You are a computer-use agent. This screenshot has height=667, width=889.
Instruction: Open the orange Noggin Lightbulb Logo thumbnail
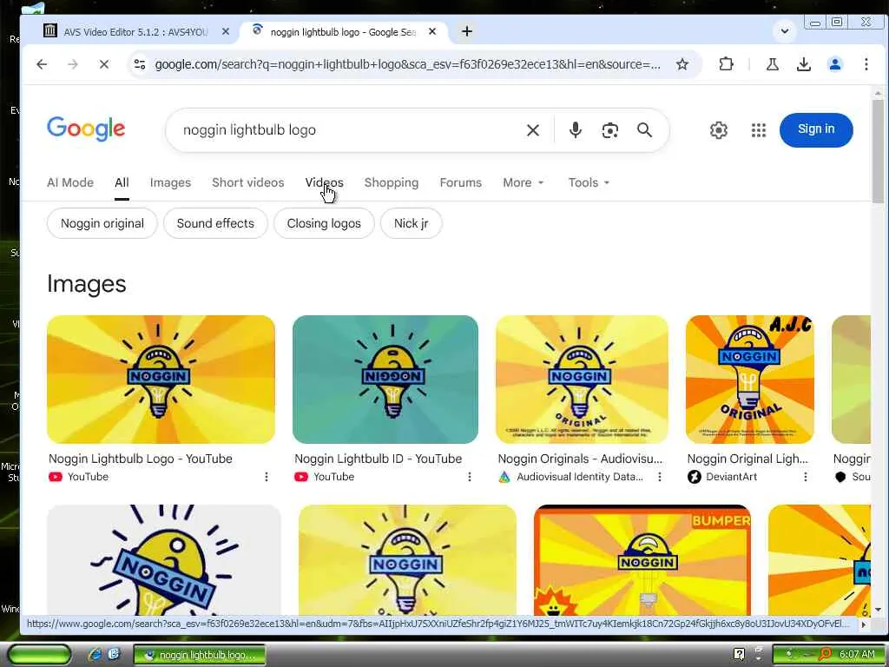[x=161, y=380]
